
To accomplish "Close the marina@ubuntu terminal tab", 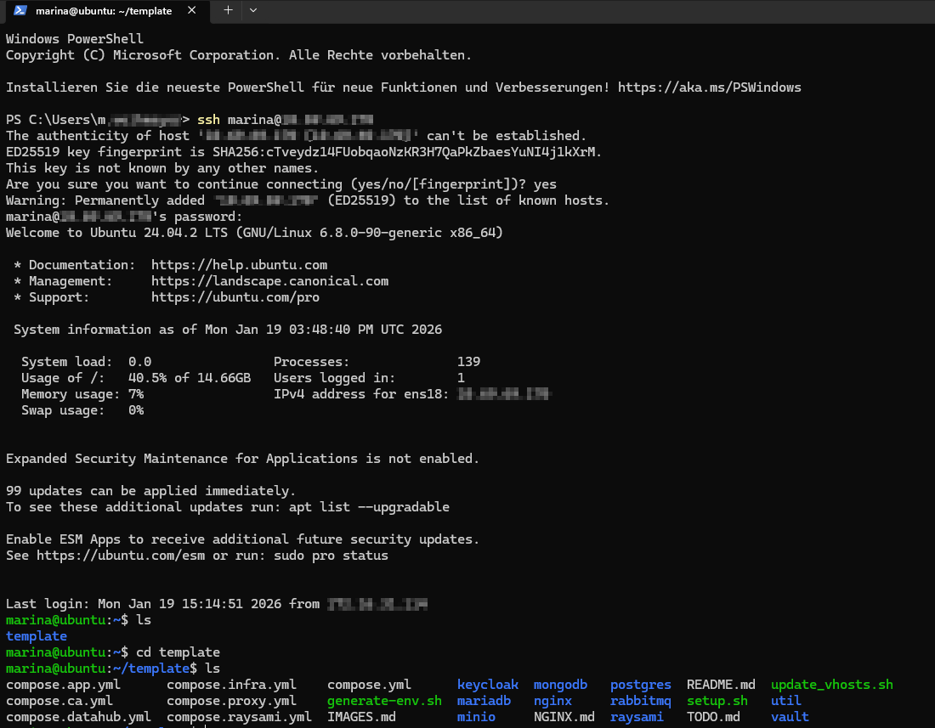I will tap(190, 12).
